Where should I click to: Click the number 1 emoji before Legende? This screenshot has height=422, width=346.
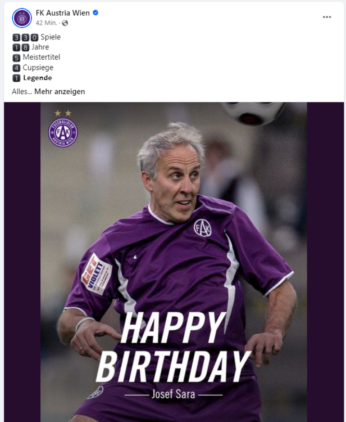(16, 78)
